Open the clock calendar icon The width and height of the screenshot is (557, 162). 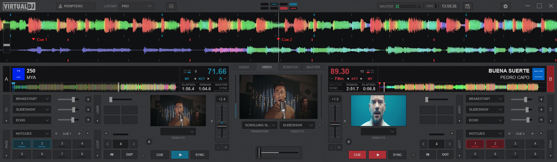[x=468, y=6]
